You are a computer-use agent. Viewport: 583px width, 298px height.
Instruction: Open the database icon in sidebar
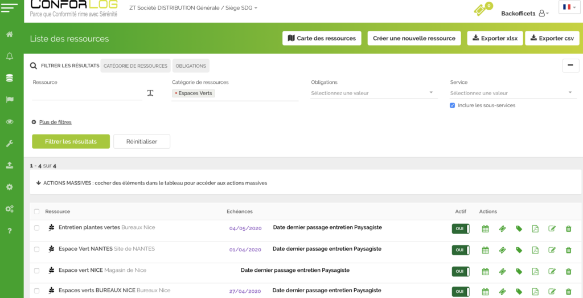[x=10, y=78]
